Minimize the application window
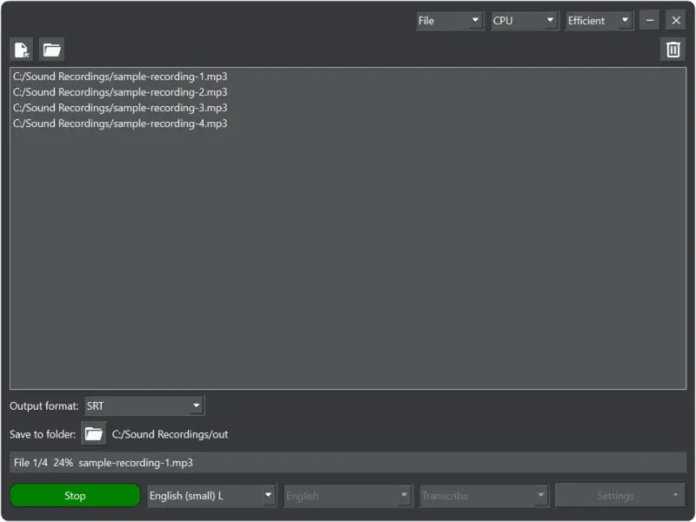 click(x=650, y=20)
